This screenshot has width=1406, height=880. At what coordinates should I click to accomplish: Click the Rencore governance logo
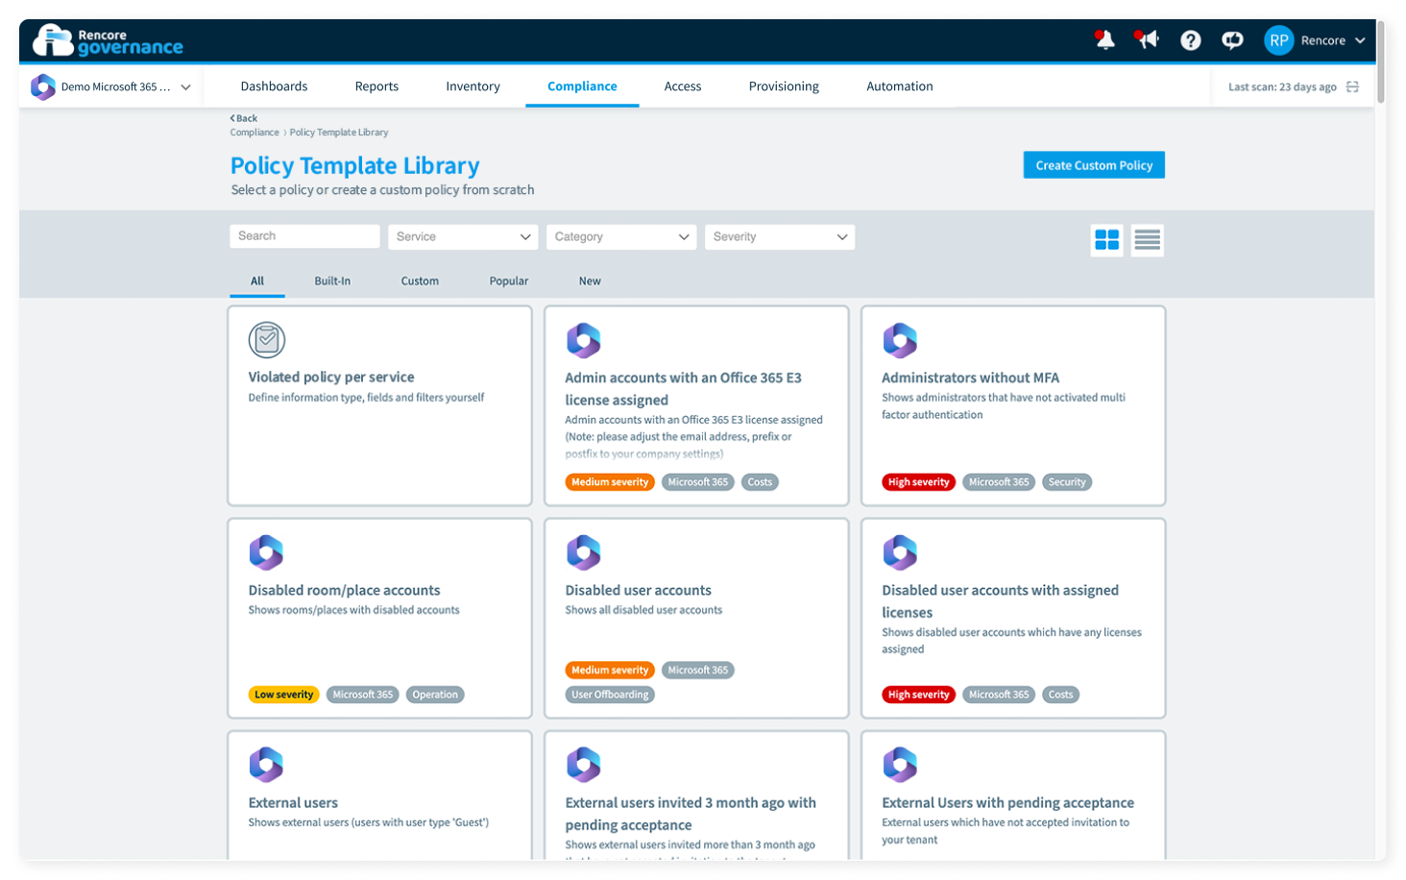108,40
